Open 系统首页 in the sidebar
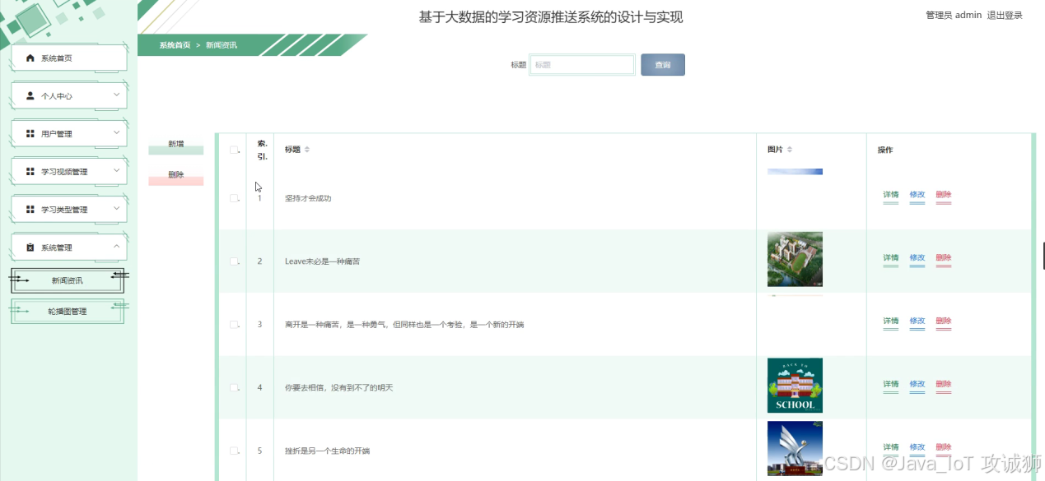The height and width of the screenshot is (481, 1045). click(x=69, y=58)
